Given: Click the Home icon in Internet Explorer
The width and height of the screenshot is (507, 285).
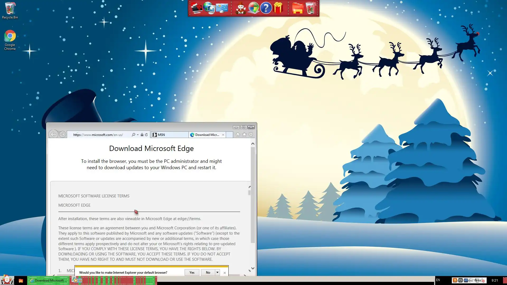Looking at the screenshot, I should (238, 135).
